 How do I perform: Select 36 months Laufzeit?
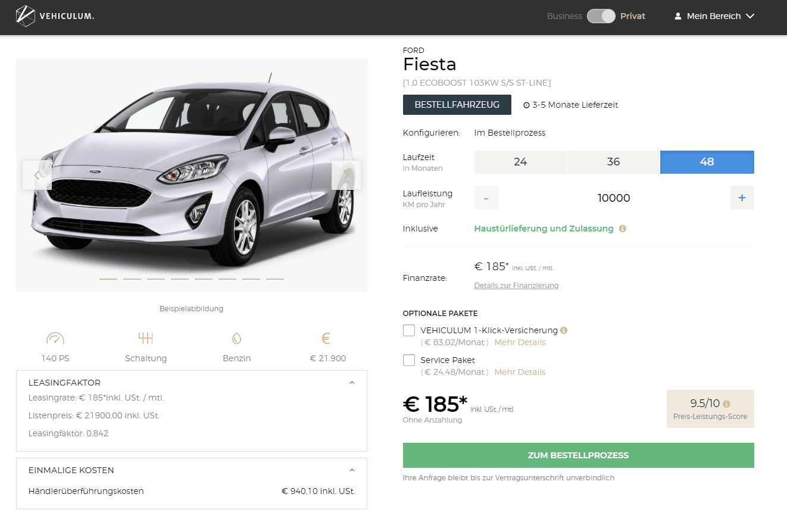click(613, 162)
